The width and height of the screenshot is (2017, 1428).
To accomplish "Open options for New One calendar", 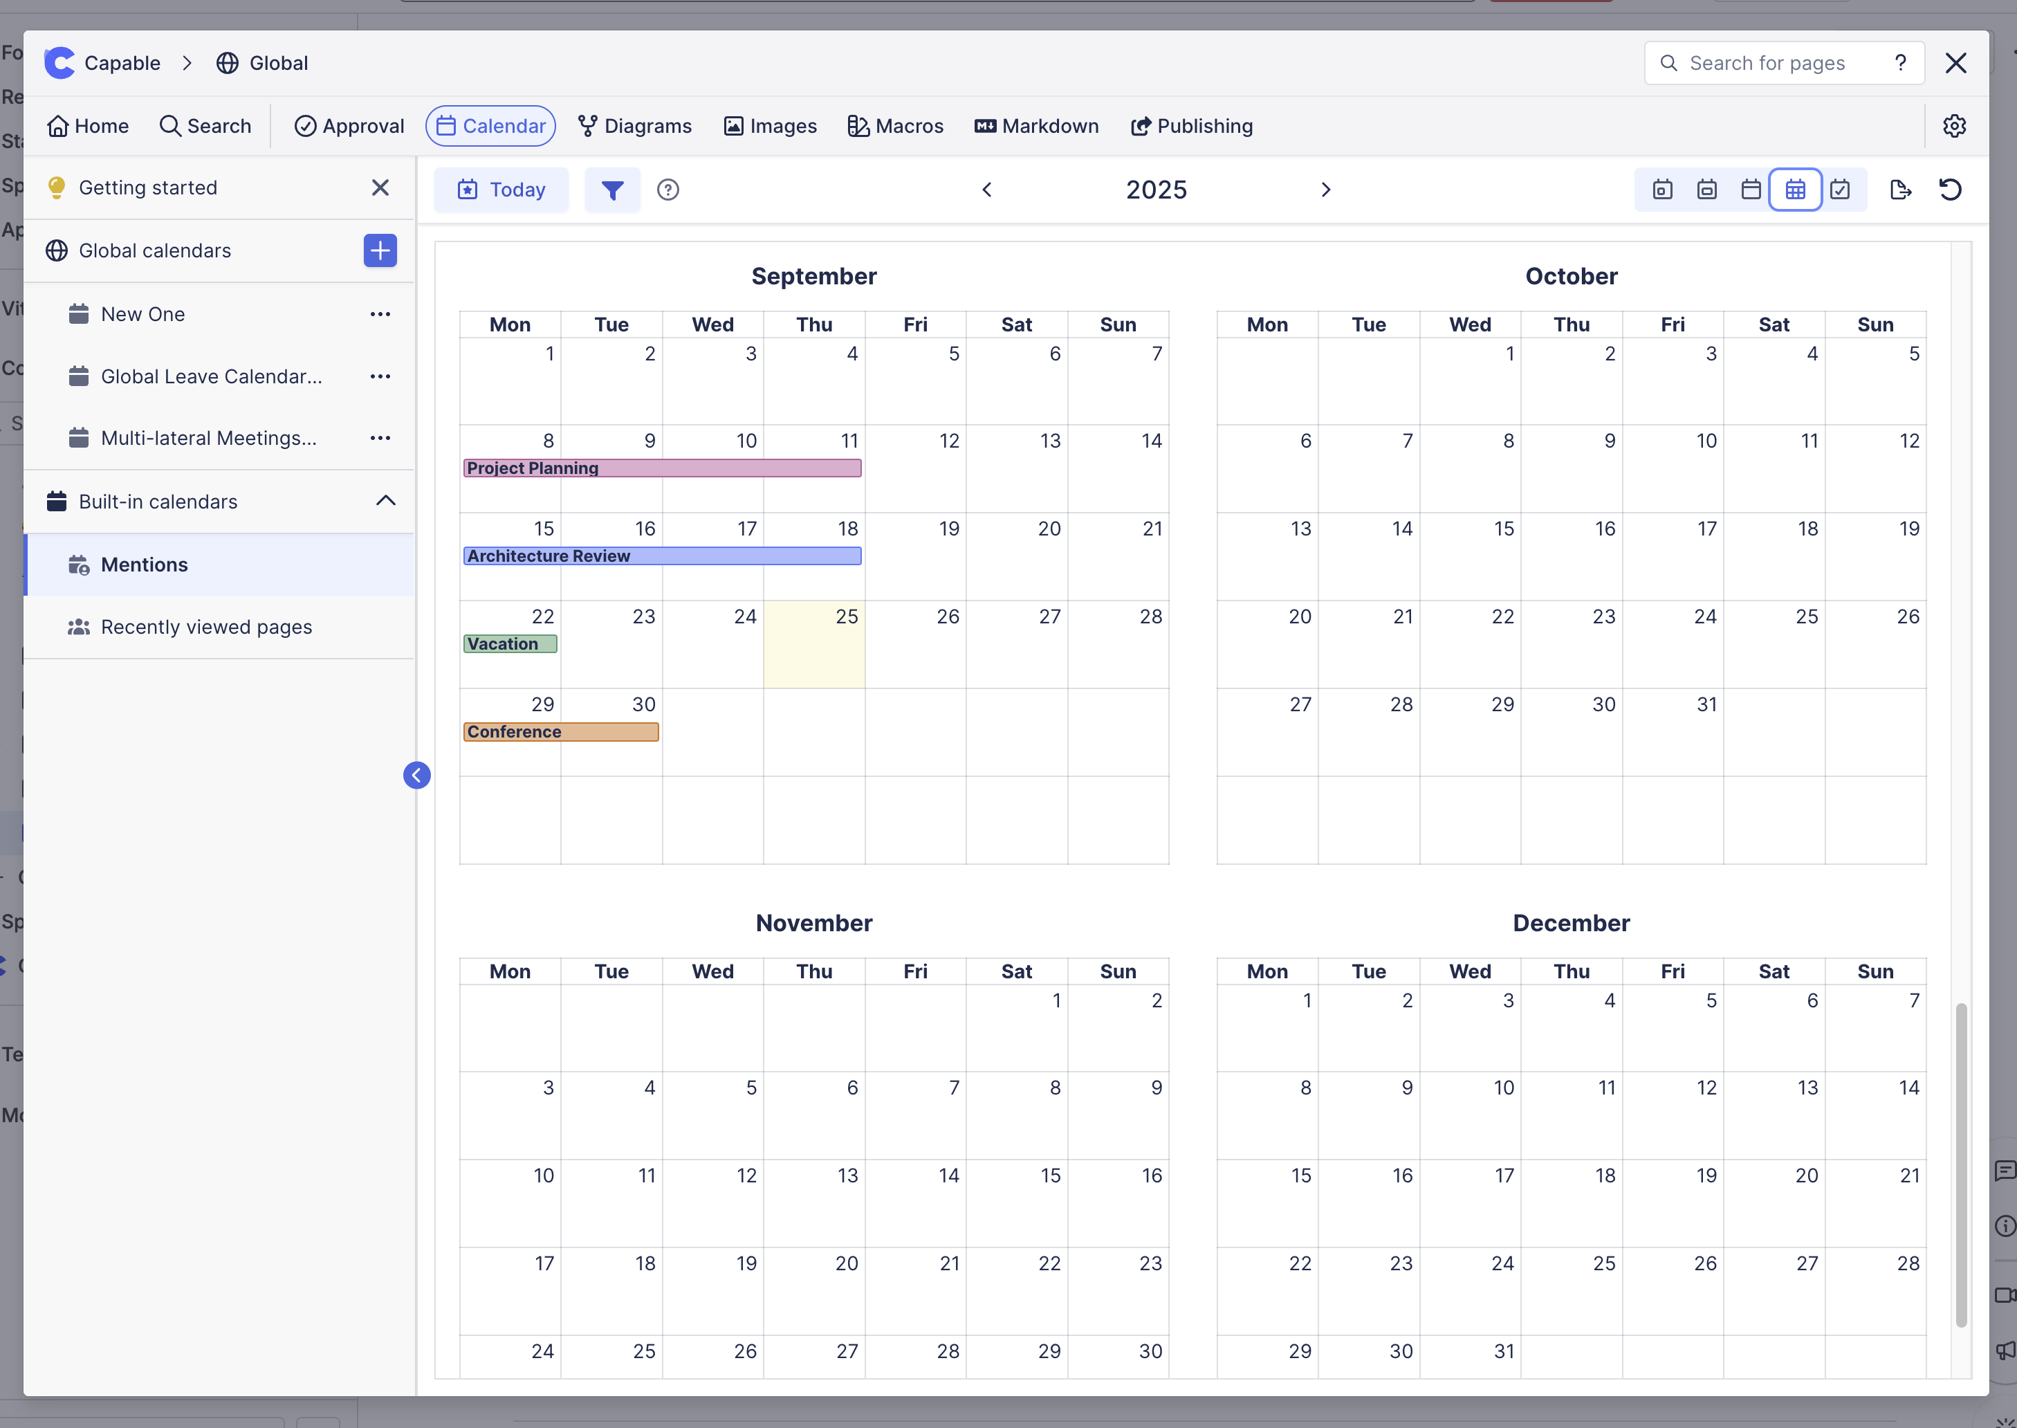I will pos(380,314).
